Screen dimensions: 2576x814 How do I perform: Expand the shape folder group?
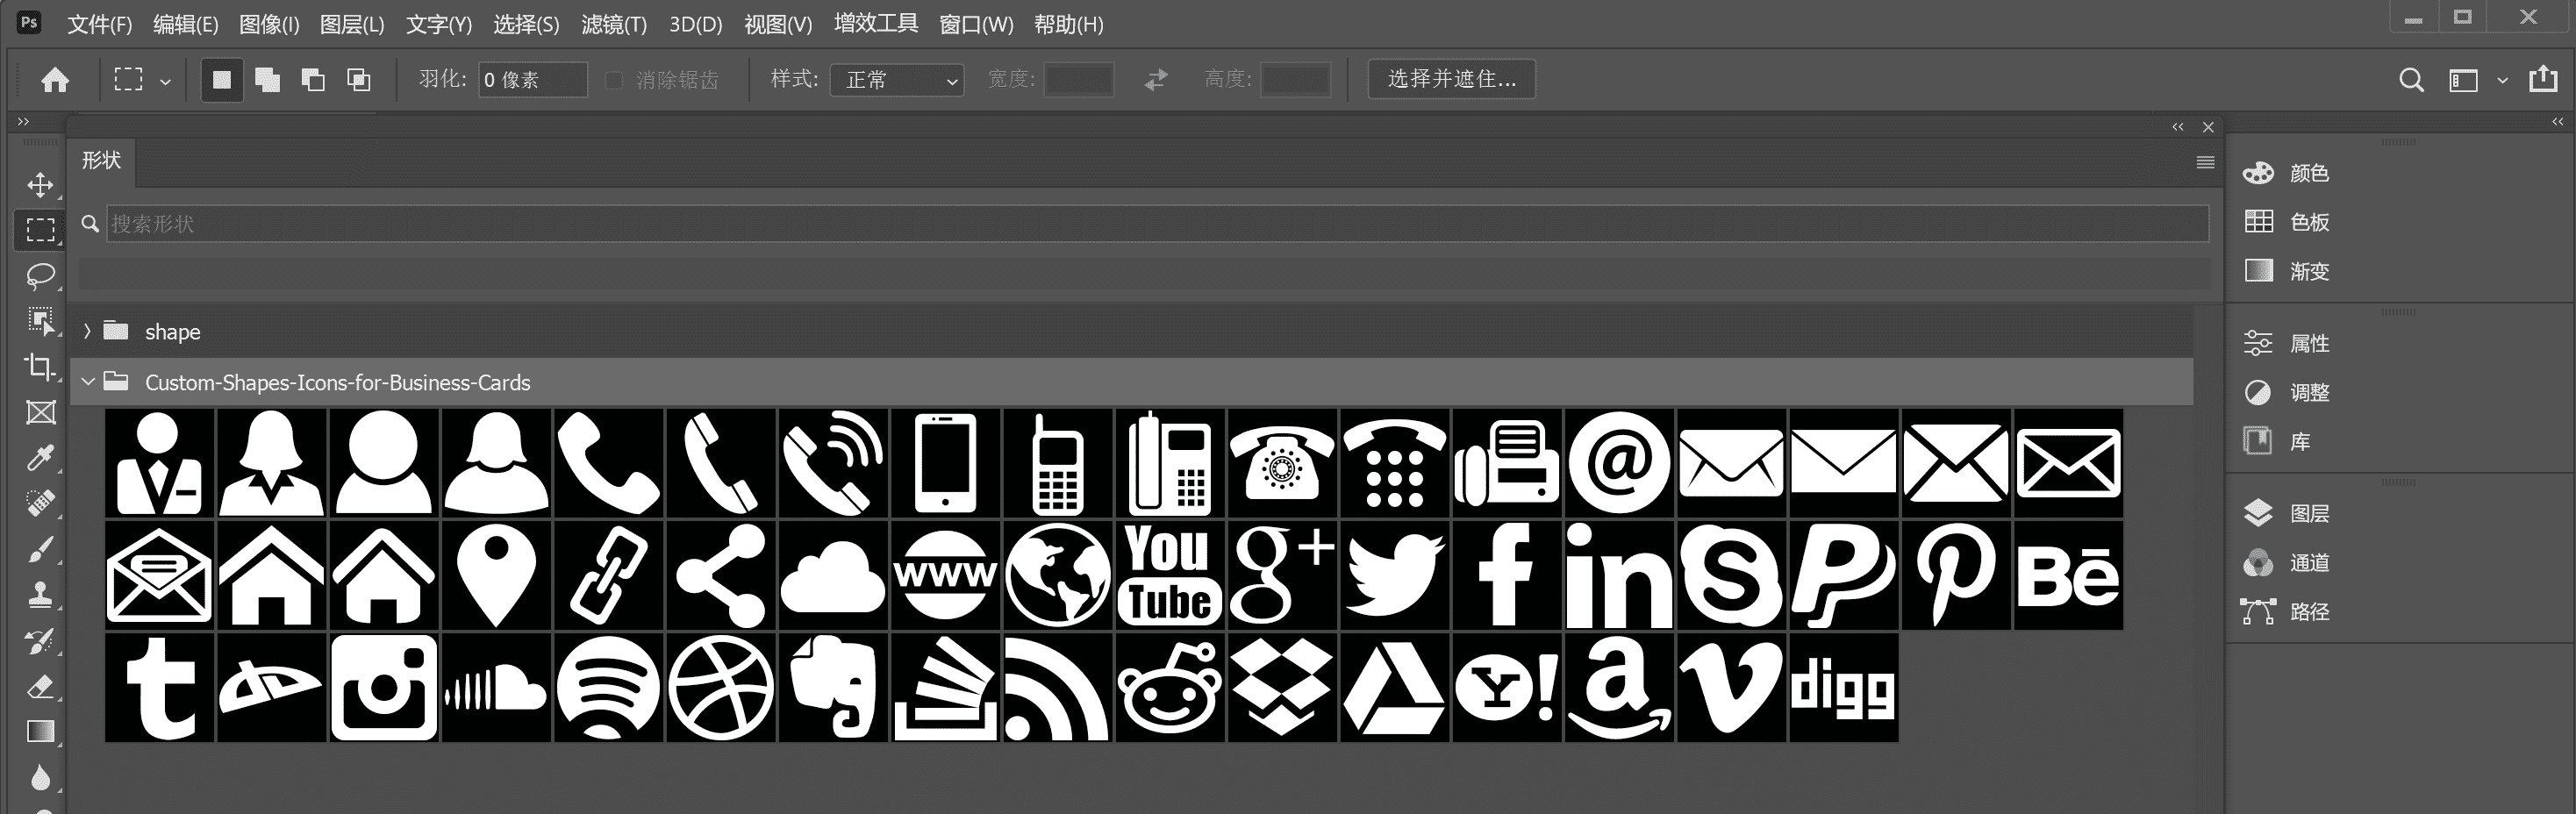(88, 331)
